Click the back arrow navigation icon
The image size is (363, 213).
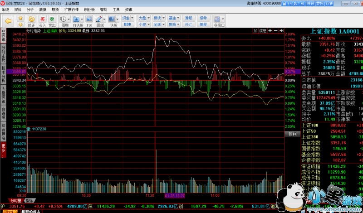click(8, 20)
